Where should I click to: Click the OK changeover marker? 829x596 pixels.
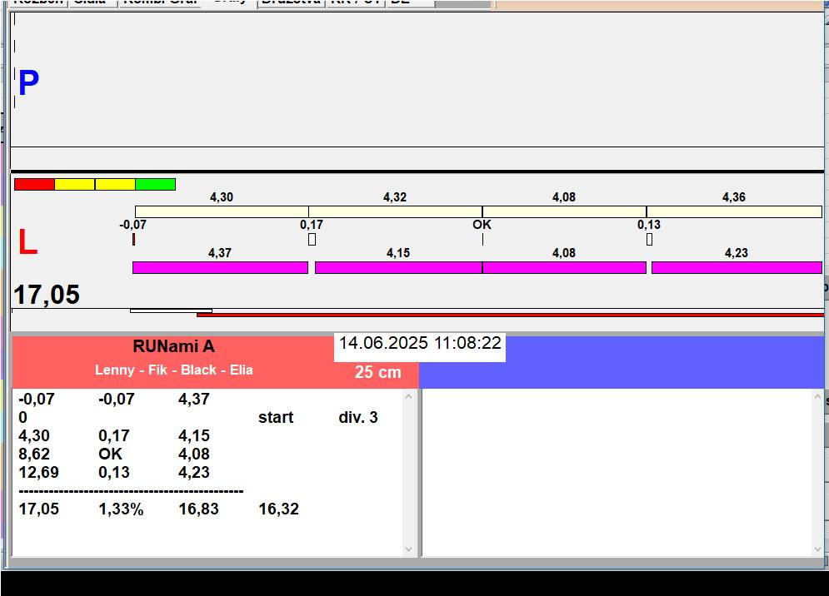point(482,240)
